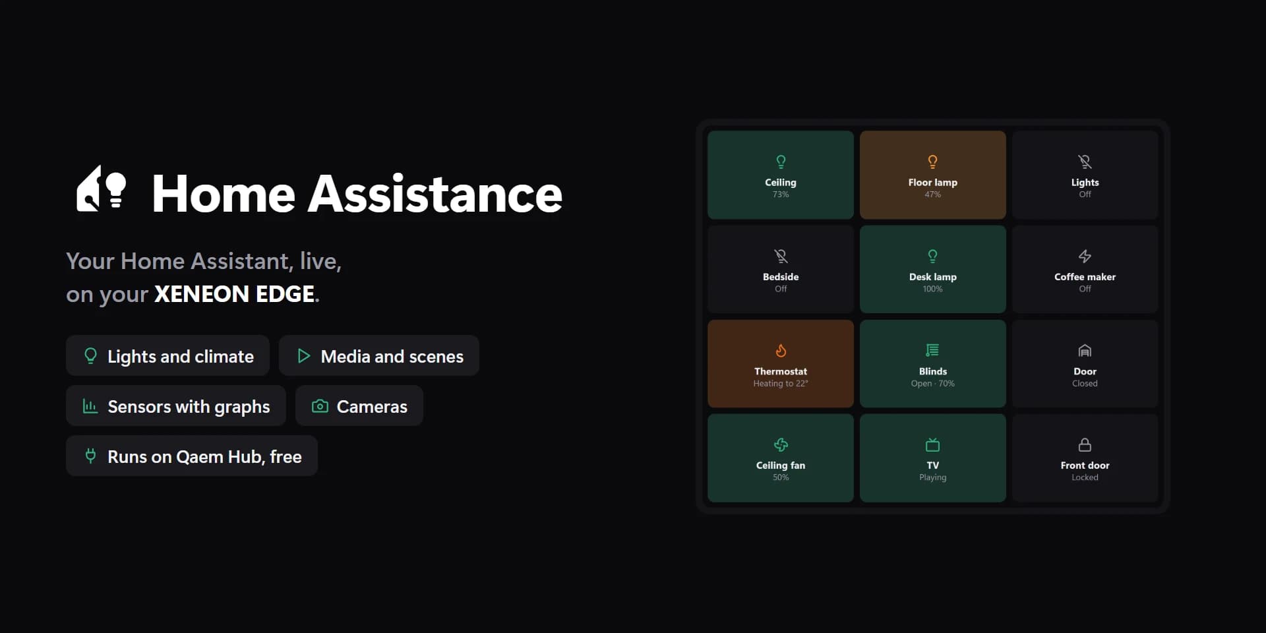Toggle the Ceiling light tile

pos(781,175)
